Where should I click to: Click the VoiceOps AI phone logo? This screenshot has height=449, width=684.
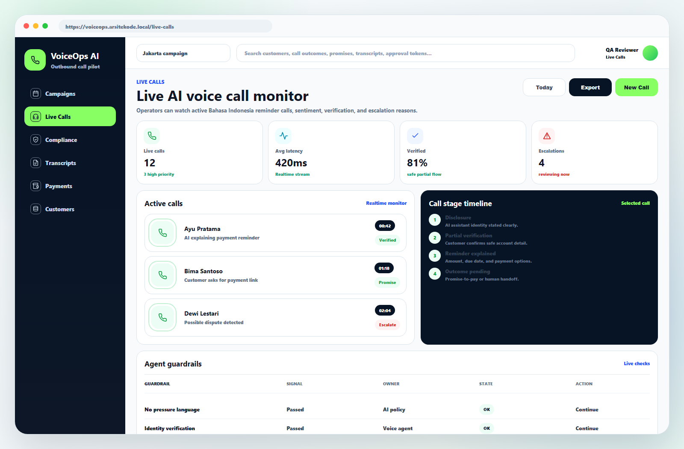click(35, 60)
